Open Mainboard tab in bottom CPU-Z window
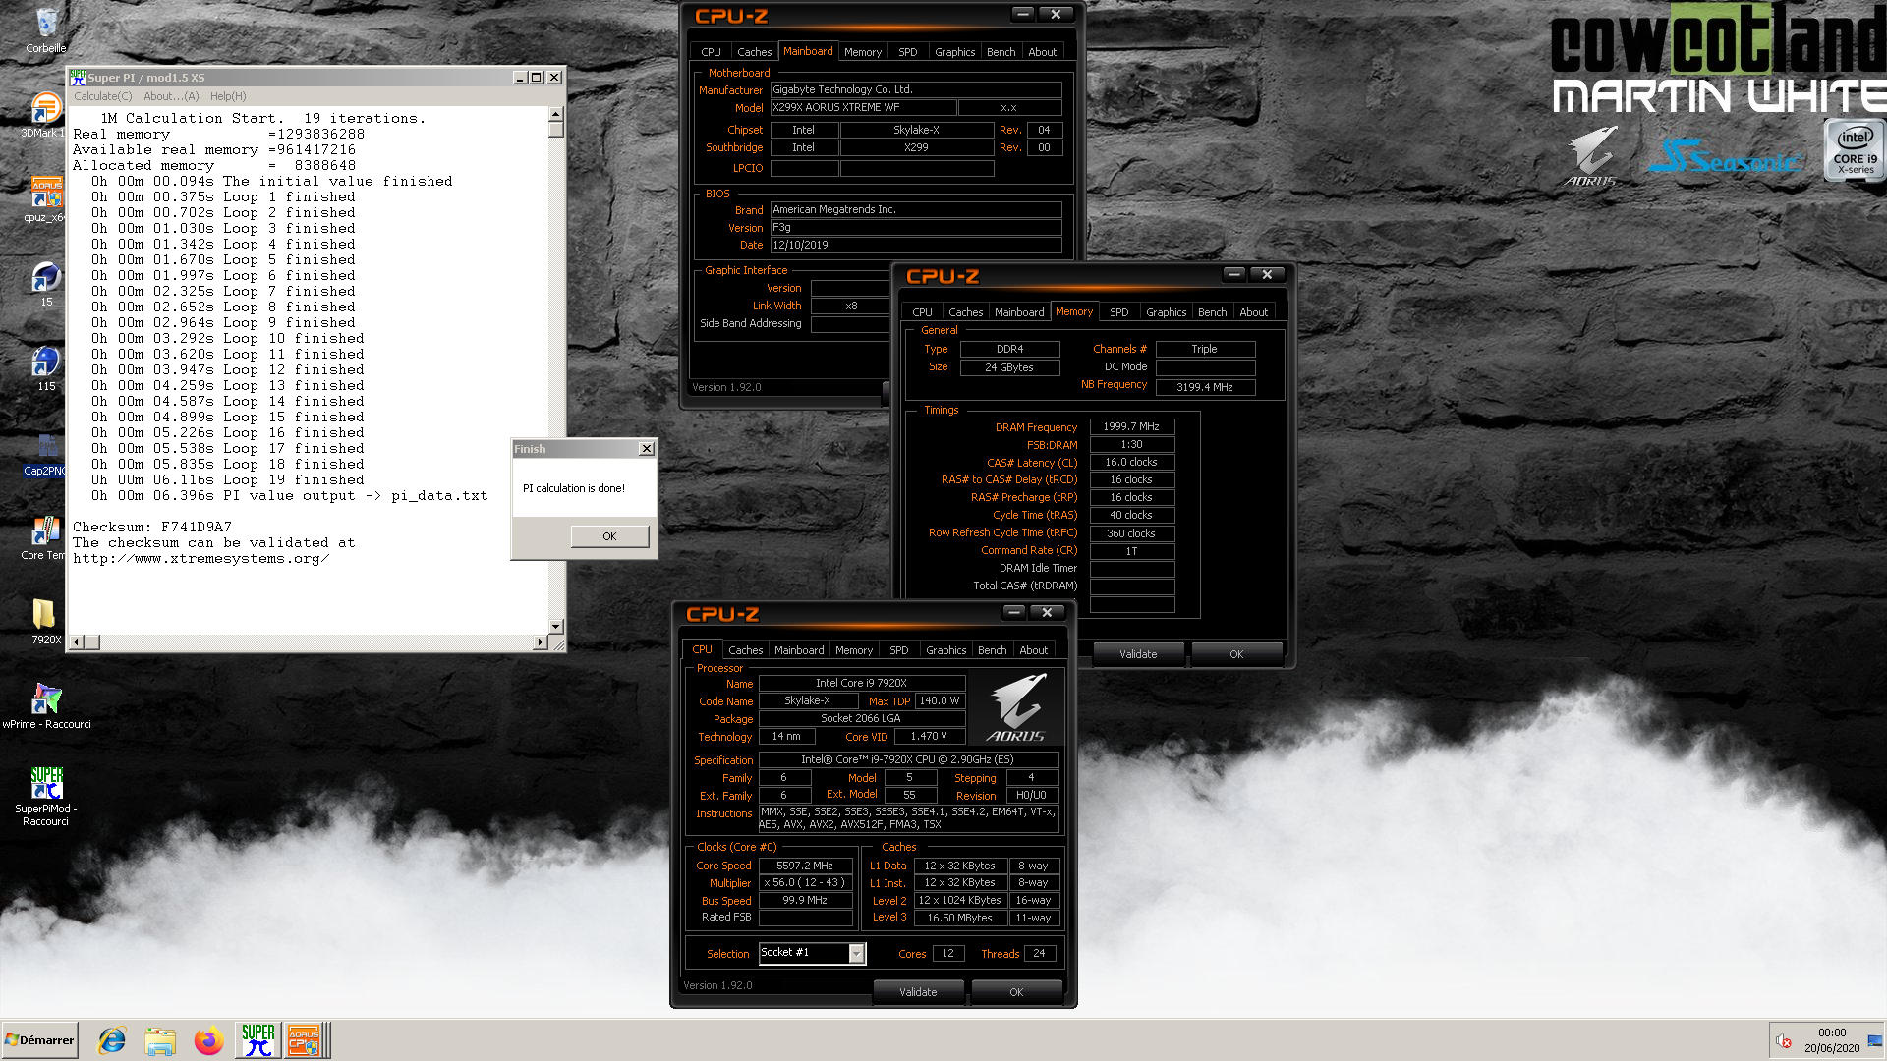The image size is (1887, 1061). (x=799, y=650)
